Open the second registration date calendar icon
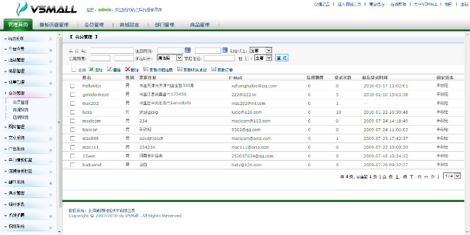 pyautogui.click(x=225, y=50)
